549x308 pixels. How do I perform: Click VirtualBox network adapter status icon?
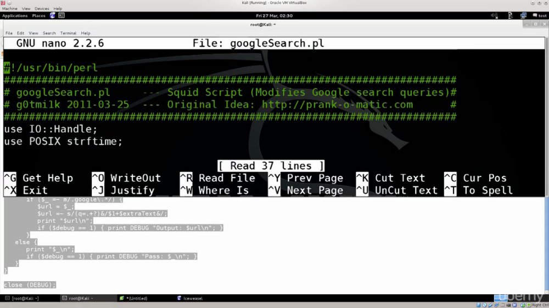(x=496, y=305)
